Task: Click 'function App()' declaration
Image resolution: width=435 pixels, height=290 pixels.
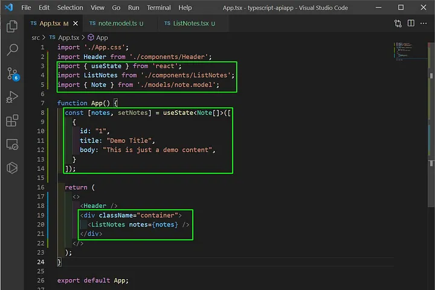Action: point(83,103)
